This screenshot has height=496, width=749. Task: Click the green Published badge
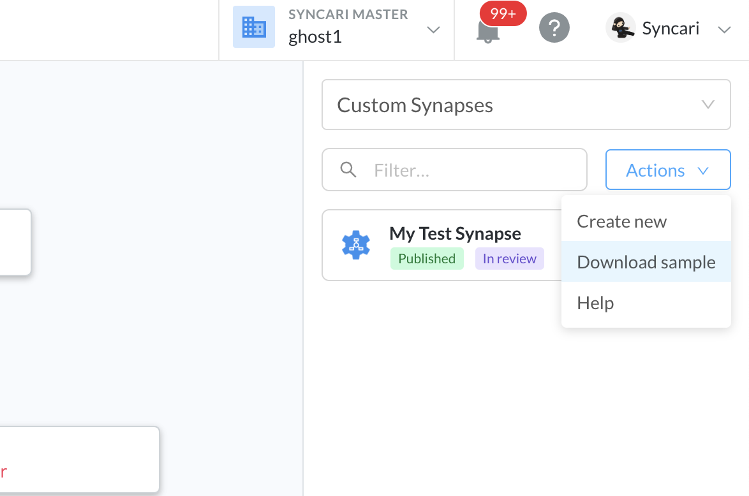coord(427,258)
